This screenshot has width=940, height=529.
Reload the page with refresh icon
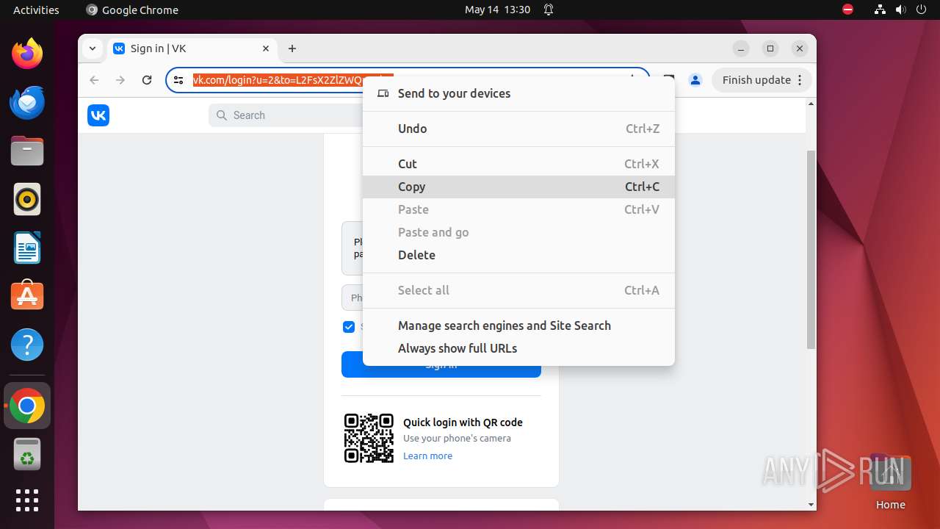click(x=147, y=80)
